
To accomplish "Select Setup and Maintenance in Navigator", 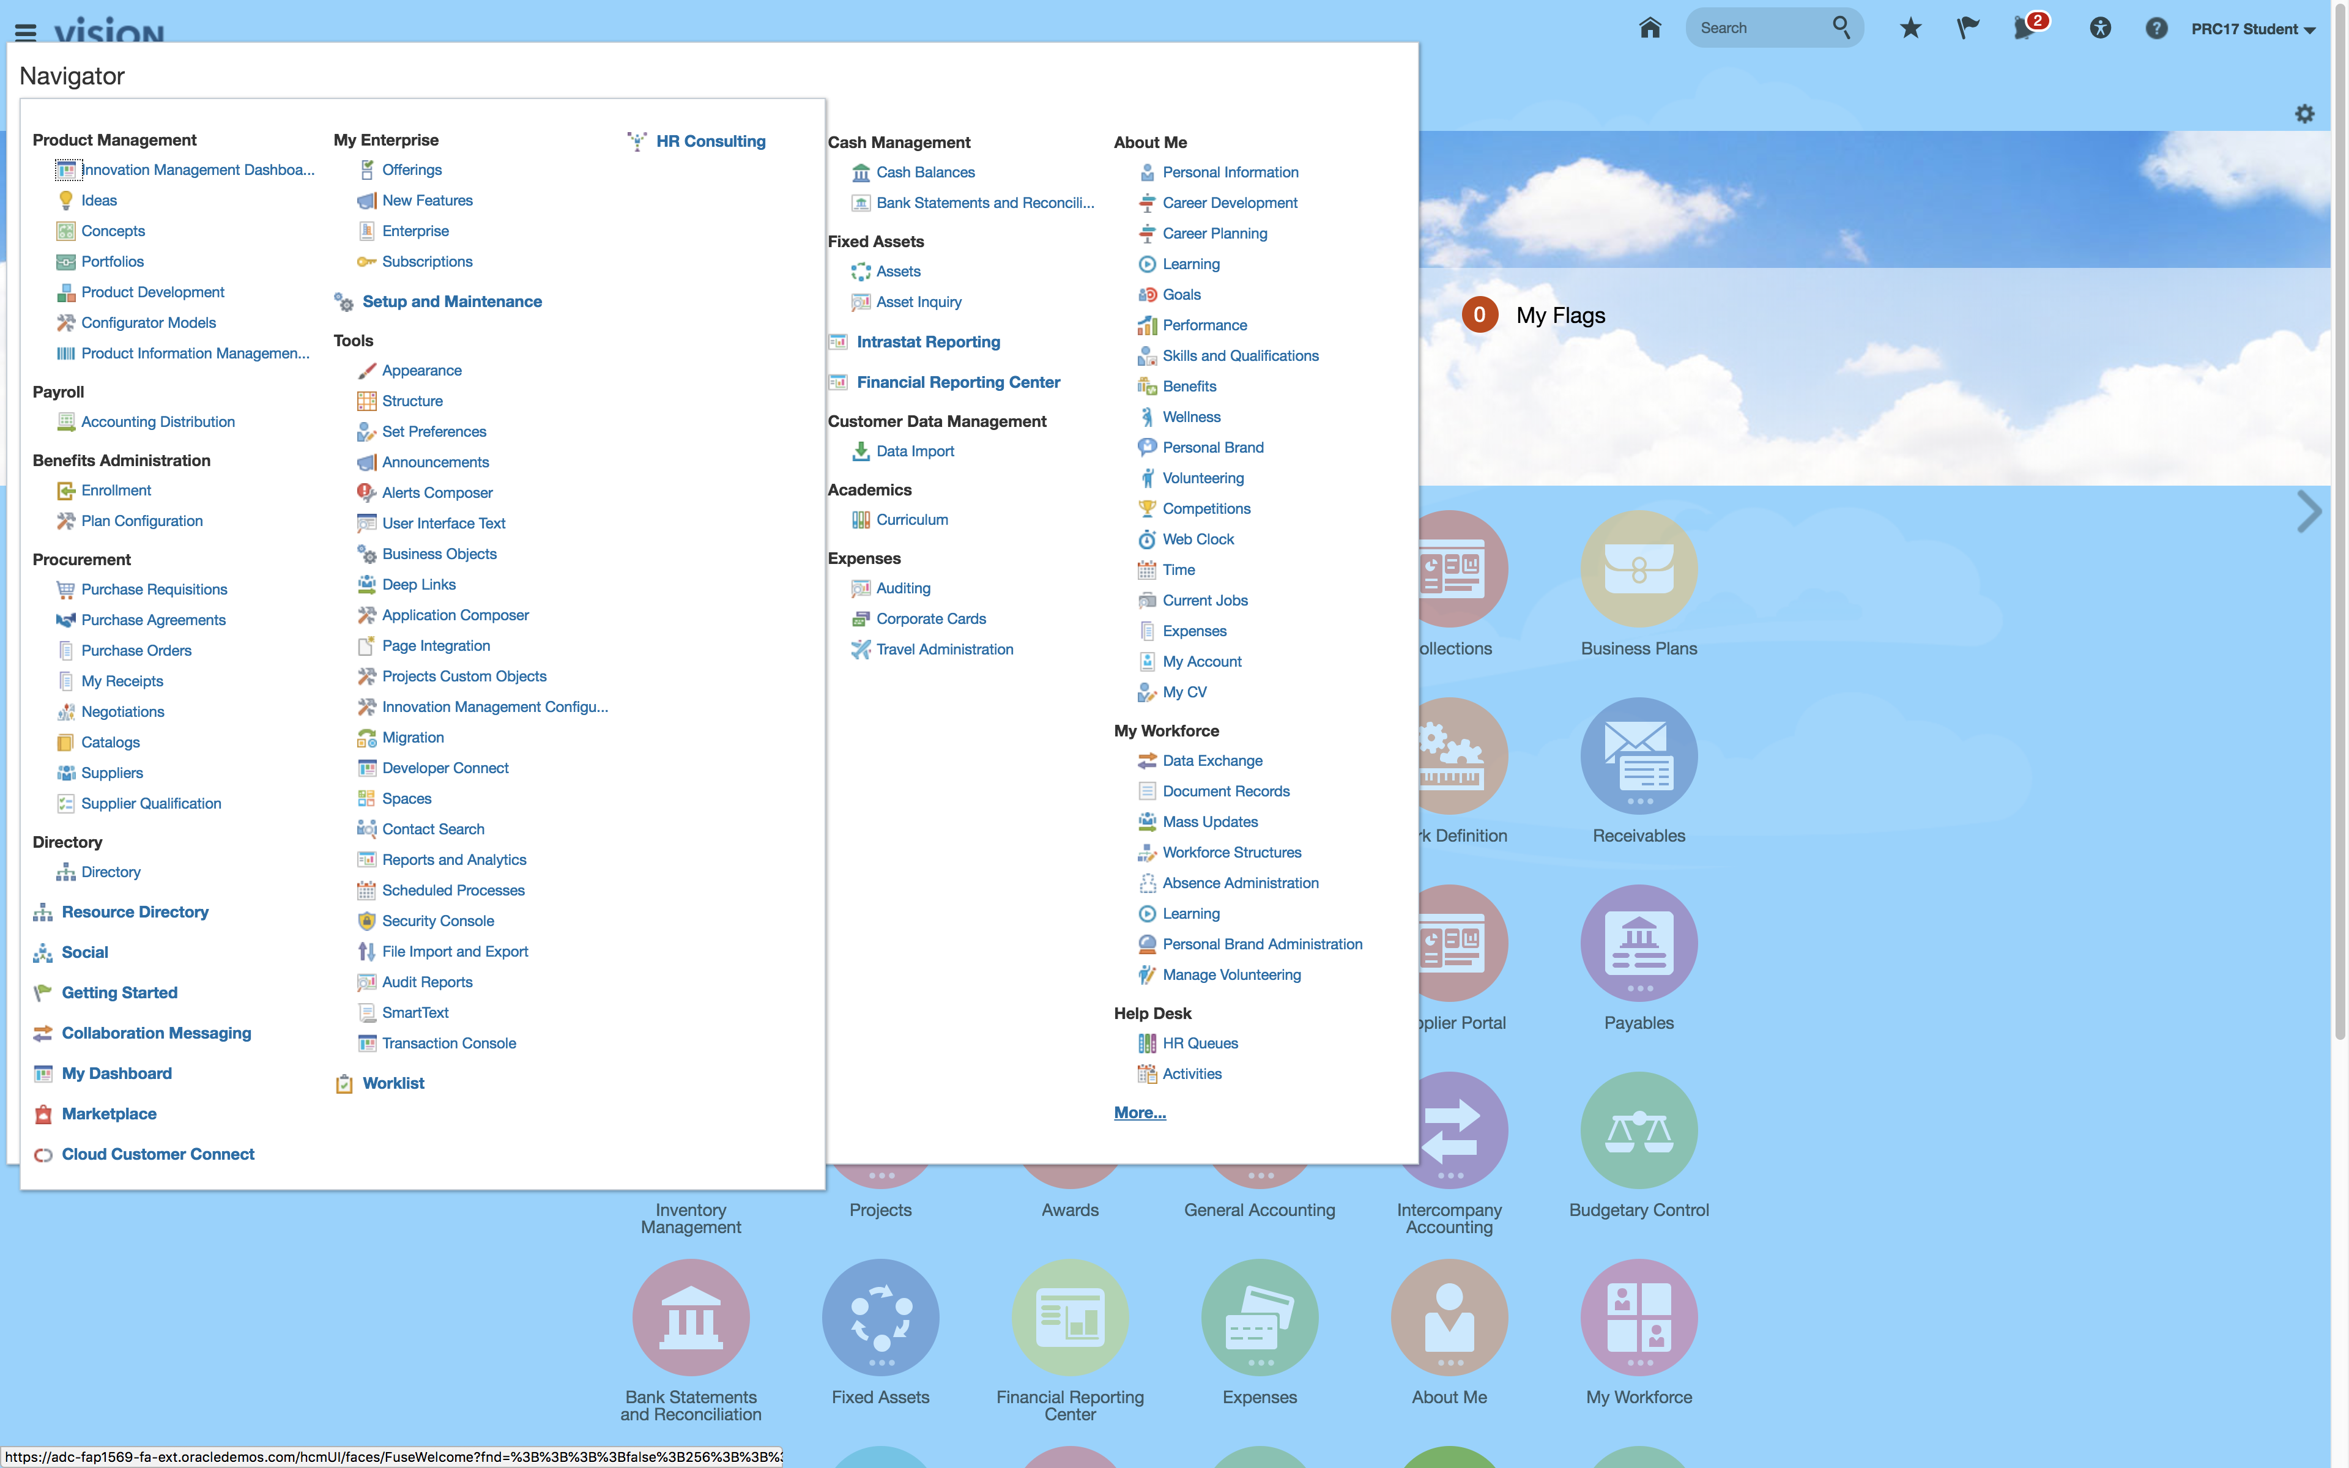I will coord(451,302).
